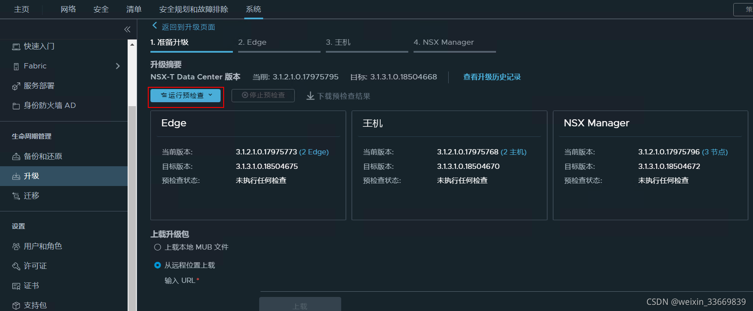Screen dimensions: 753x311
Task: Open the 查看升级历史记录 link
Action: click(x=492, y=77)
